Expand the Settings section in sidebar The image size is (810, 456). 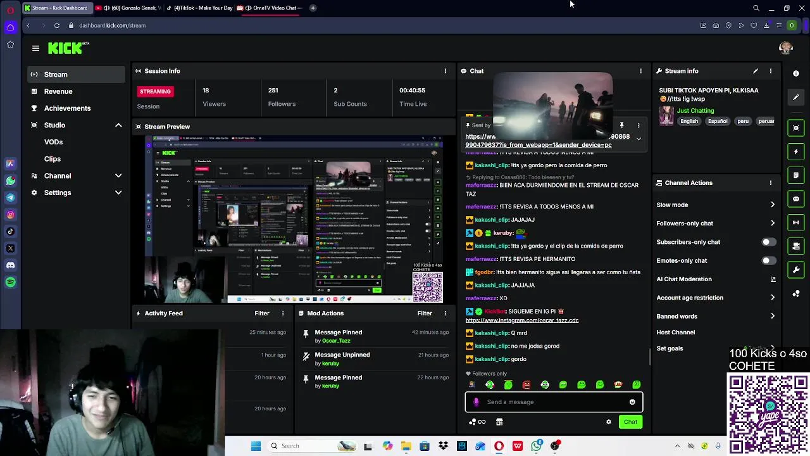118,193
